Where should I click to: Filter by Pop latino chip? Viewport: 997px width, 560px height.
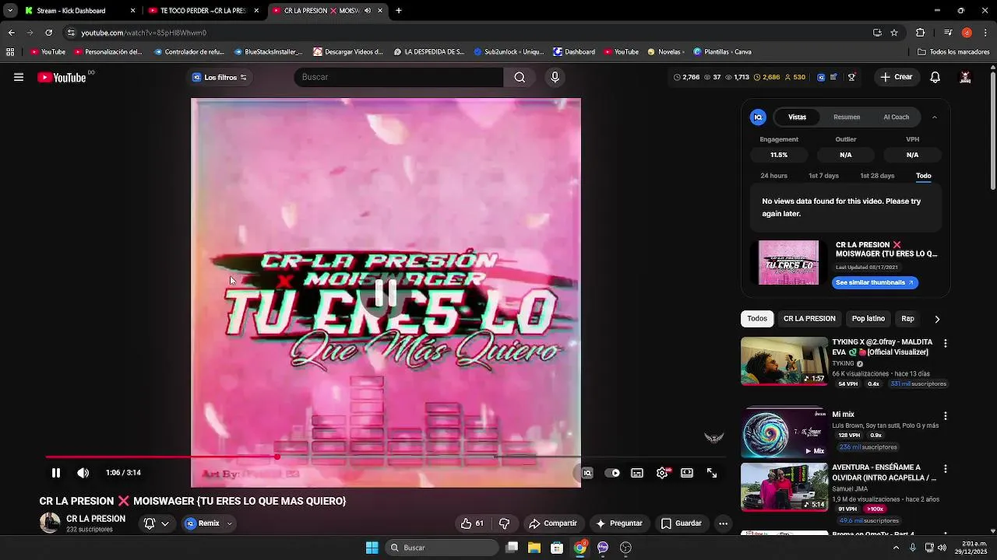(868, 319)
